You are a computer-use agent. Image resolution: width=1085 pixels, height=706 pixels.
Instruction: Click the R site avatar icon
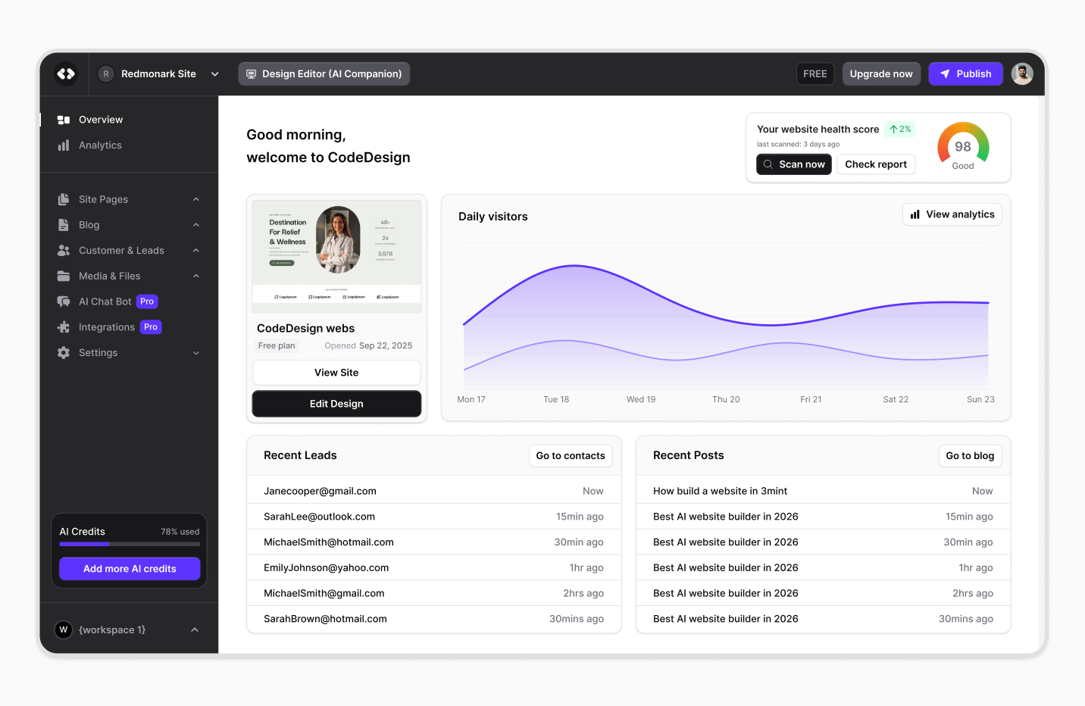(106, 73)
